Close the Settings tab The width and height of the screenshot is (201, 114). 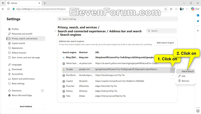click(x=39, y=3)
